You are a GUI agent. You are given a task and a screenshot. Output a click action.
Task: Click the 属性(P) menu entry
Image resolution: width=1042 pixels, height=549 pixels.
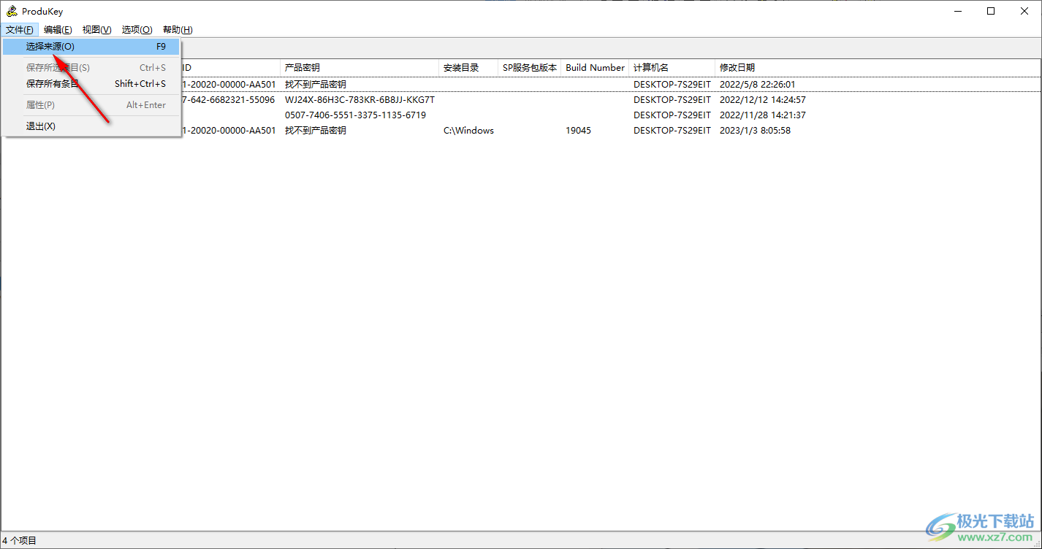pyautogui.click(x=91, y=105)
